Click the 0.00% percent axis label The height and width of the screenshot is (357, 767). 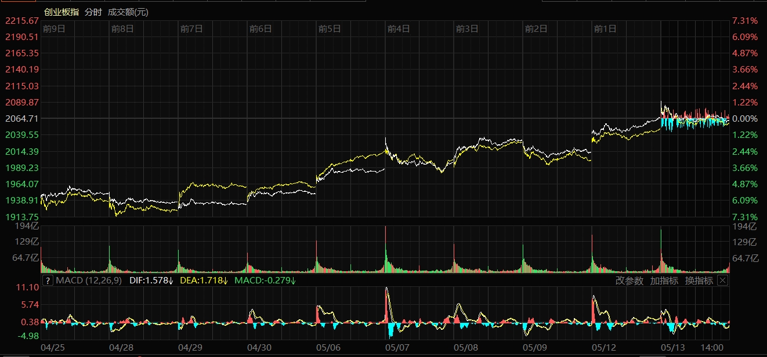click(745, 118)
